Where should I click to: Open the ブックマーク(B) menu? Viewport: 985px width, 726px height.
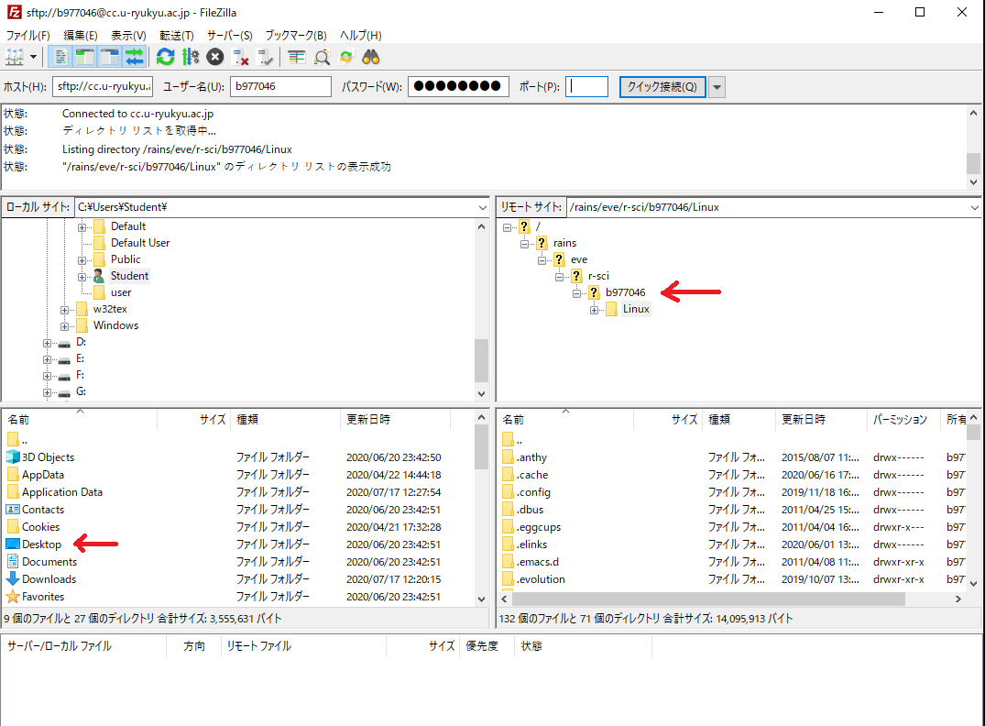296,36
